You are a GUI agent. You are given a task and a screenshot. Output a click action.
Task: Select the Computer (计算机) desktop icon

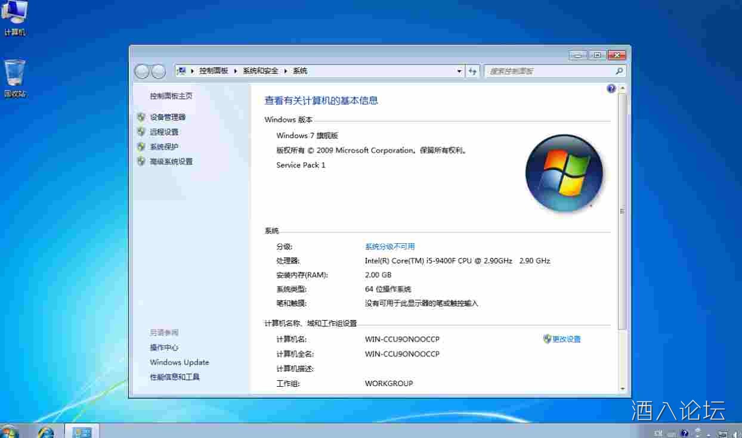[15, 18]
